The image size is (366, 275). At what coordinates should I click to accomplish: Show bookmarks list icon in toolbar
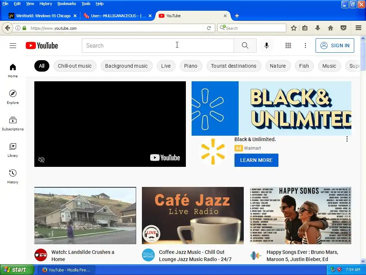(305, 28)
